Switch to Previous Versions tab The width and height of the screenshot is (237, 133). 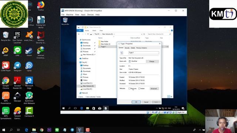tap(141, 48)
